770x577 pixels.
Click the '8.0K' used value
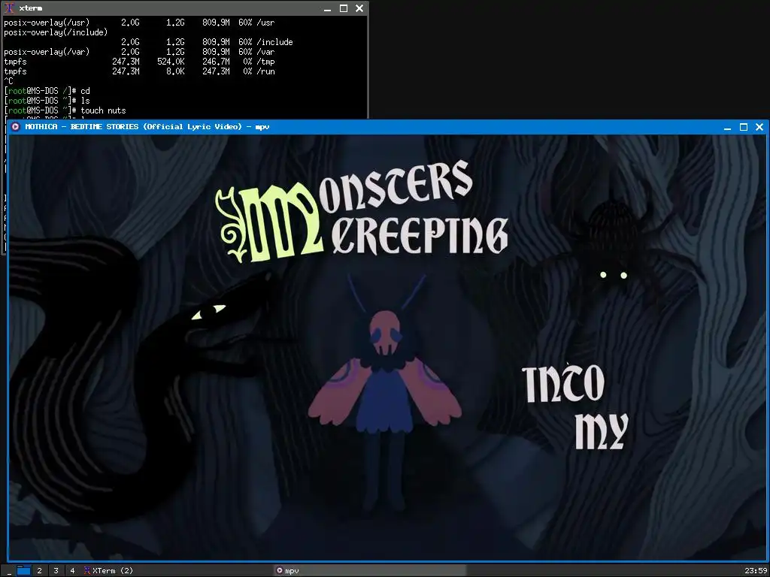[x=175, y=71]
